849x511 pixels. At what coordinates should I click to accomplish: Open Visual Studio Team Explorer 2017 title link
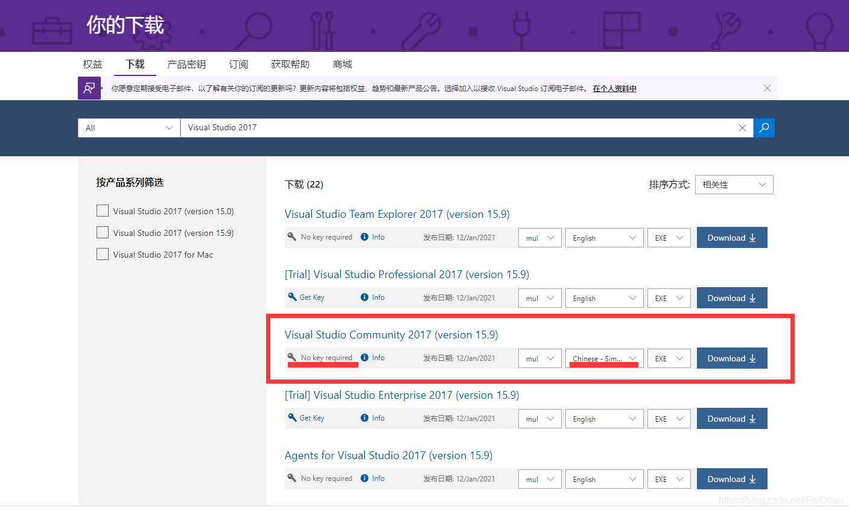(x=397, y=214)
